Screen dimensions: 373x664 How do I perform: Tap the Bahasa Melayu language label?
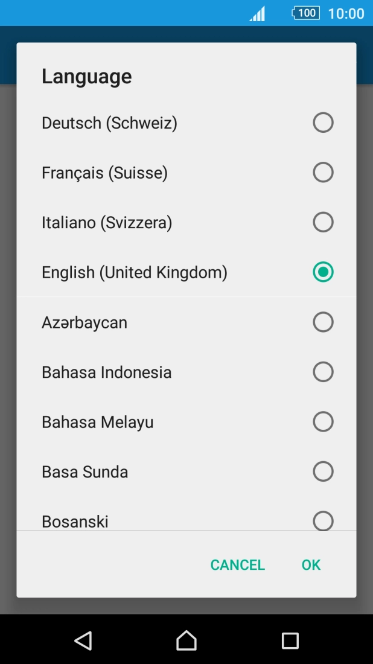[x=98, y=422]
